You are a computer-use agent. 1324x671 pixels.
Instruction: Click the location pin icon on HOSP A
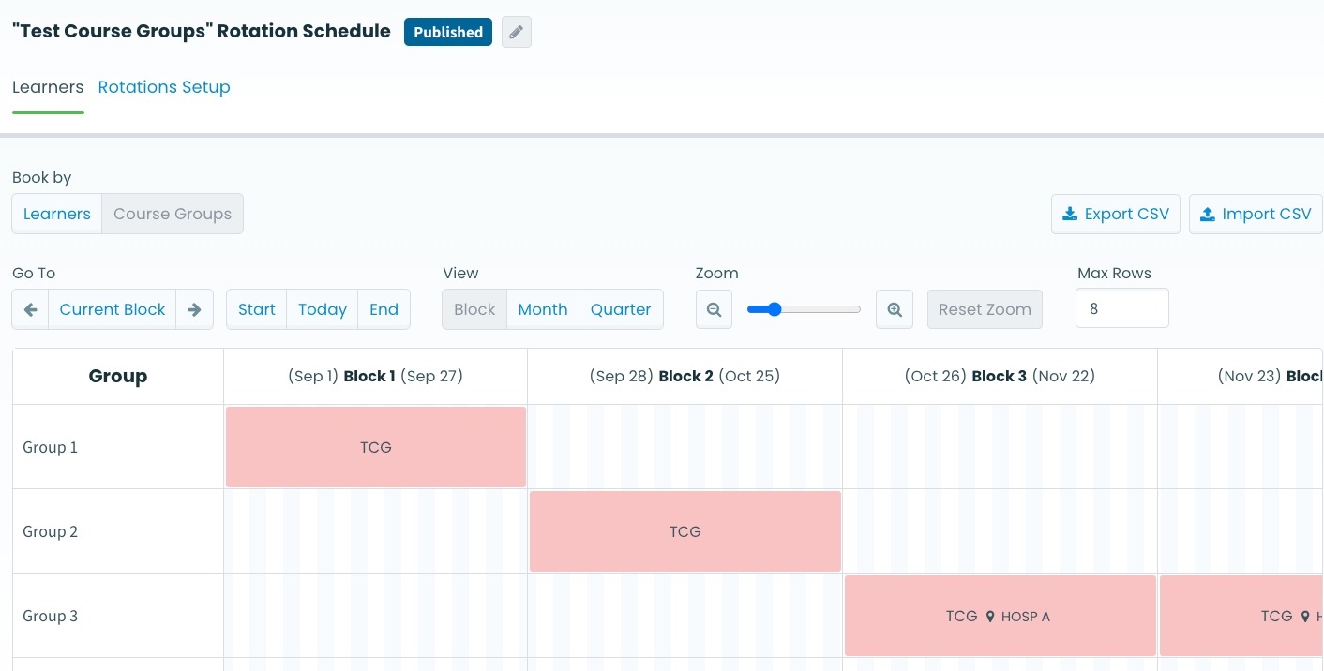point(989,617)
